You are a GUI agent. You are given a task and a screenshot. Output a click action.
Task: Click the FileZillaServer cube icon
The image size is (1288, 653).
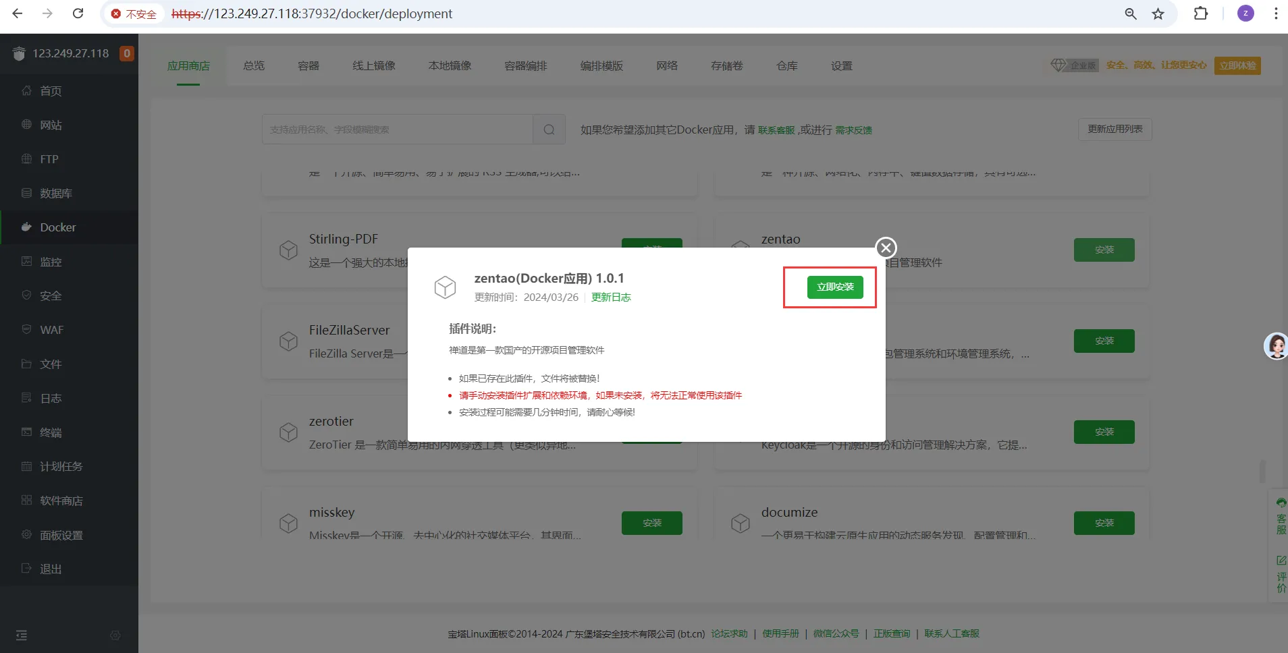coord(289,341)
